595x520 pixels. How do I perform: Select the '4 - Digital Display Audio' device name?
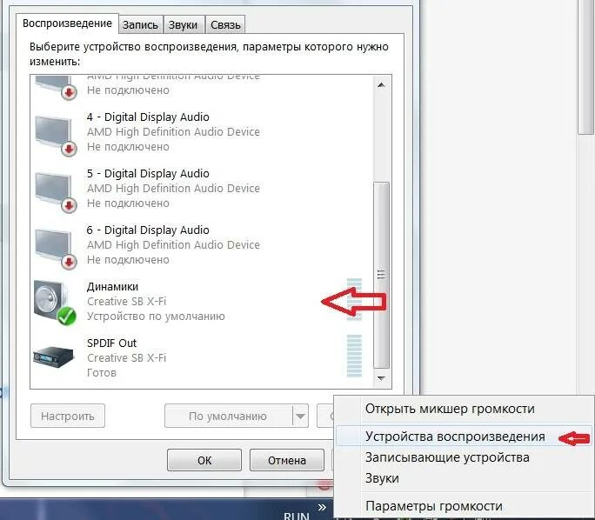(148, 117)
